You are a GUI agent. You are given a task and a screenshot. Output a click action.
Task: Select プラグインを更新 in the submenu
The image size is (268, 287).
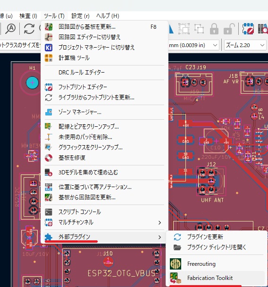pyautogui.click(x=216, y=237)
